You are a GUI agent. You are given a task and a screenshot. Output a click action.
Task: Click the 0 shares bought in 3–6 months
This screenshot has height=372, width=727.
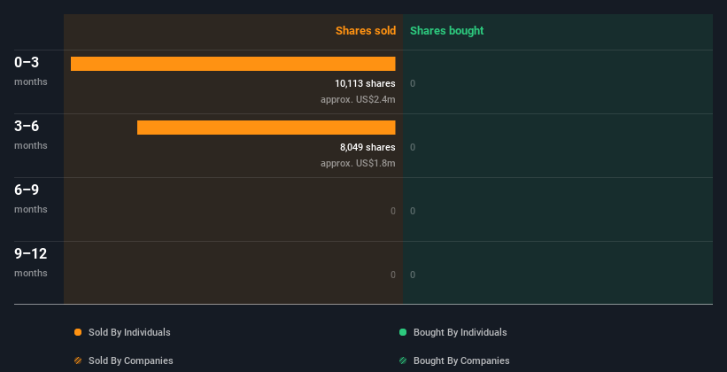(x=413, y=148)
